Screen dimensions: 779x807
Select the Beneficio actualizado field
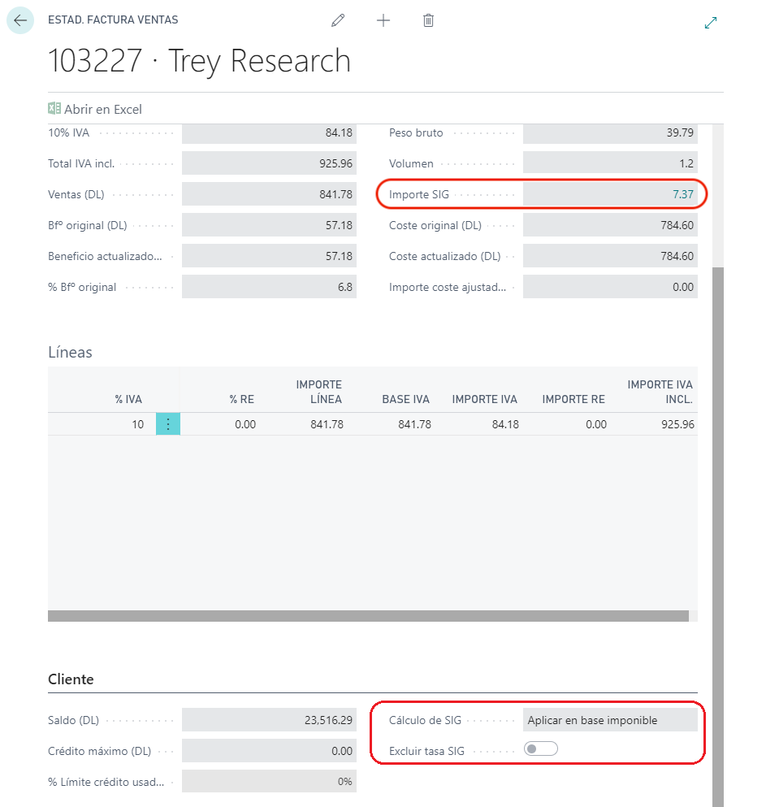pos(269,256)
